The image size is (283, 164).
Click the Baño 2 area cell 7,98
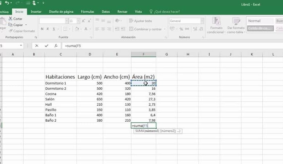pyautogui.click(x=144, y=120)
